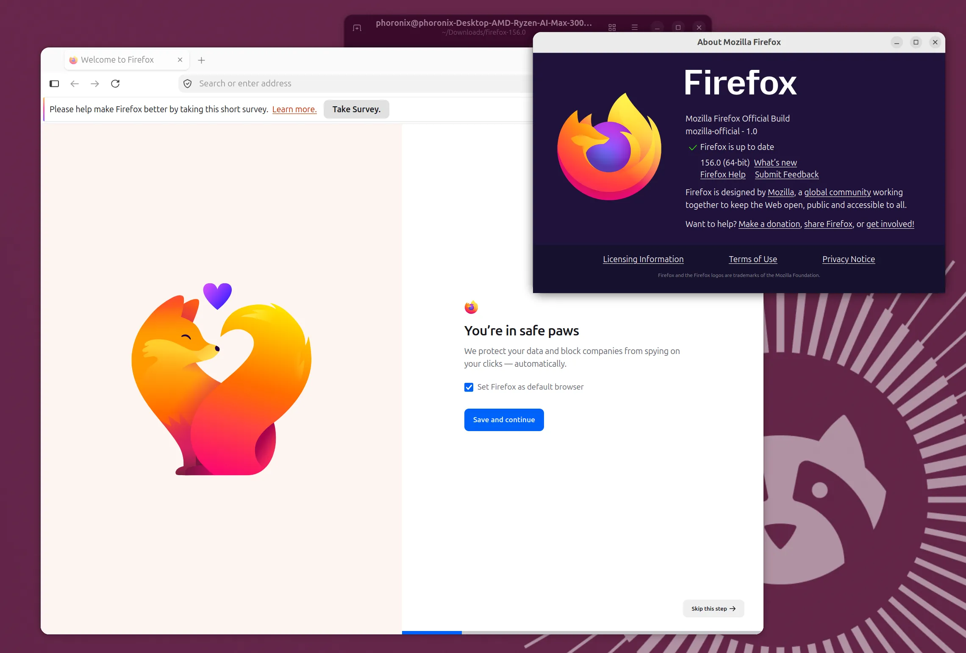Click the You're in safe paws heading

522,331
